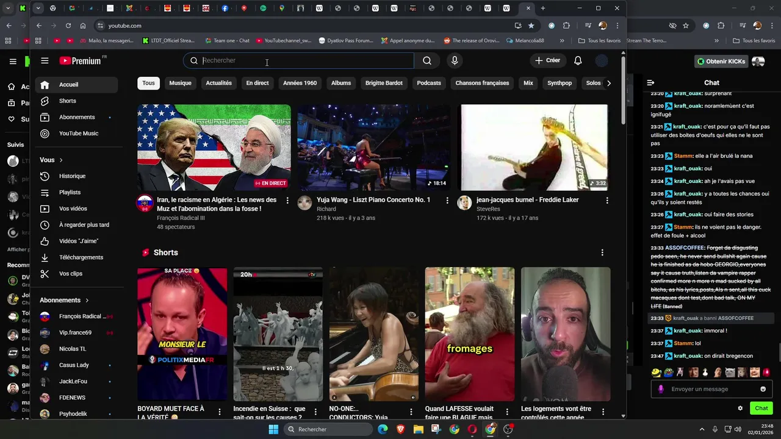Select Chansons françaises chip

[x=482, y=83]
